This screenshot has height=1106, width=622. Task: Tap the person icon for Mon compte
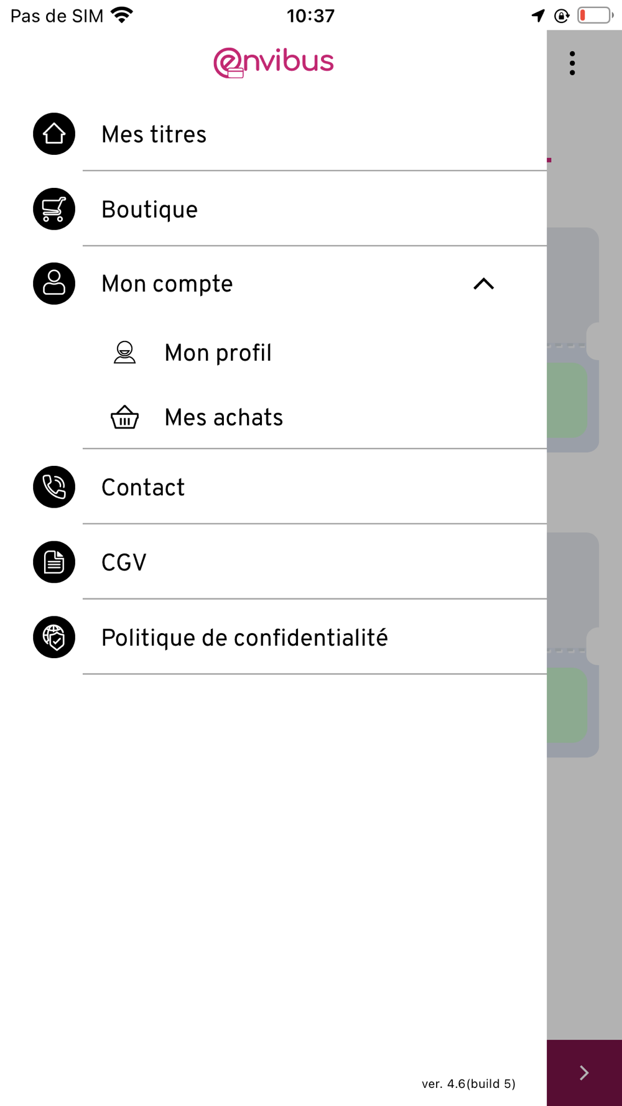coord(54,284)
